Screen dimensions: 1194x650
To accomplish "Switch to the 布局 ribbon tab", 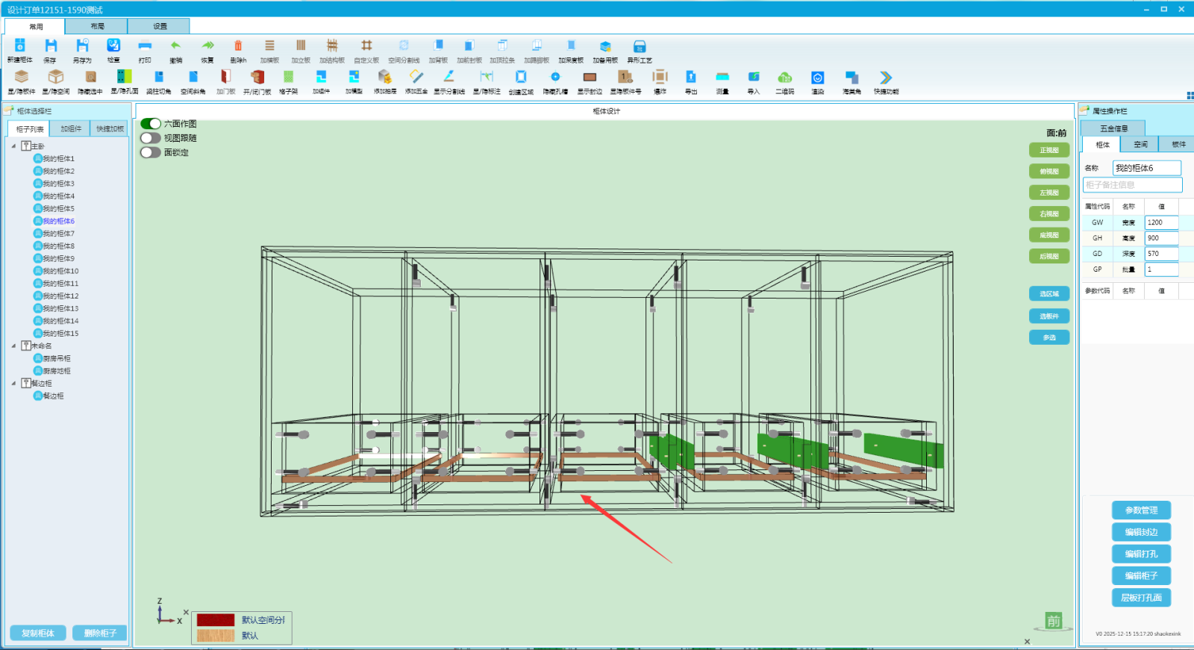I will (x=97, y=26).
